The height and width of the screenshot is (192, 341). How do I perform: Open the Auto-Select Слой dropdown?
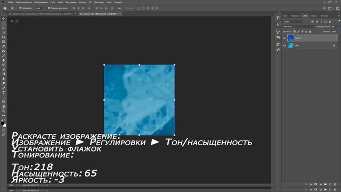click(x=40, y=9)
